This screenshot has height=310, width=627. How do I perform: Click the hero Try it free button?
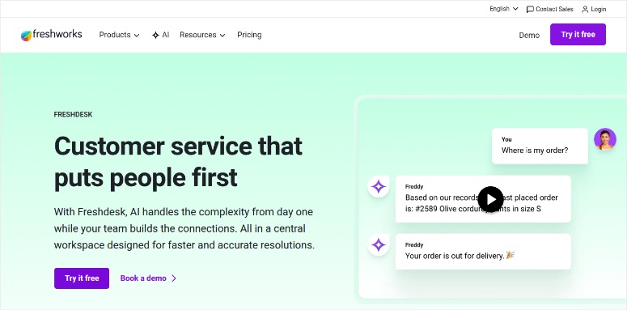(x=82, y=278)
